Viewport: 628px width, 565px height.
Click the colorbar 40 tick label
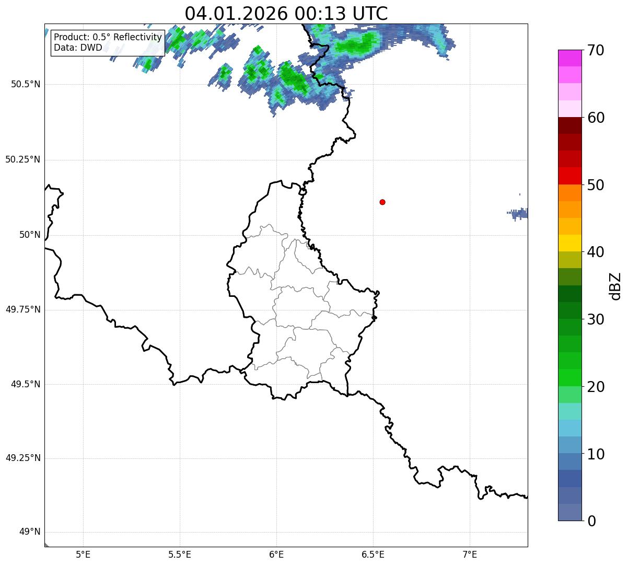click(596, 252)
